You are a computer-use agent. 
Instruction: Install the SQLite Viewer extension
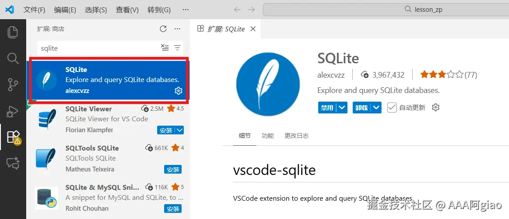(166, 130)
